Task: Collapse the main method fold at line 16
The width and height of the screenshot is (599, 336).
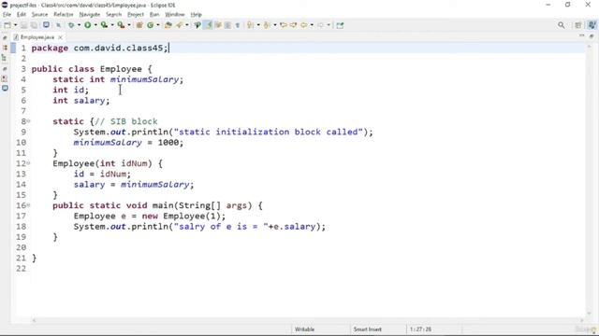Action: (28, 205)
